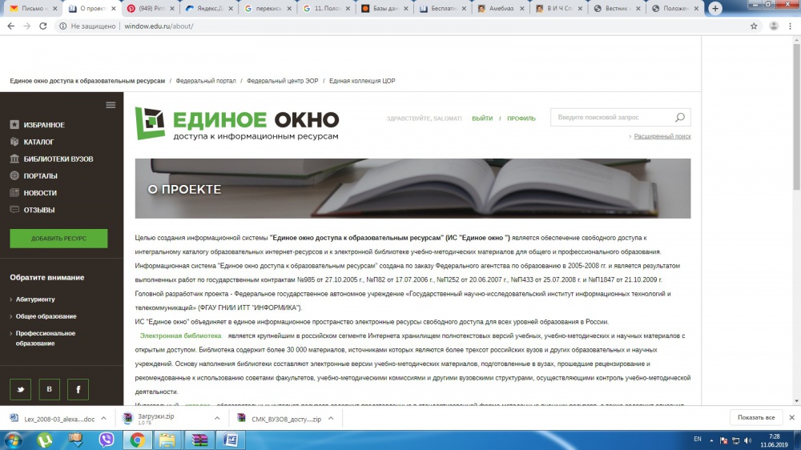
Task: Expand Профессиональное образование link
Action: (x=45, y=338)
